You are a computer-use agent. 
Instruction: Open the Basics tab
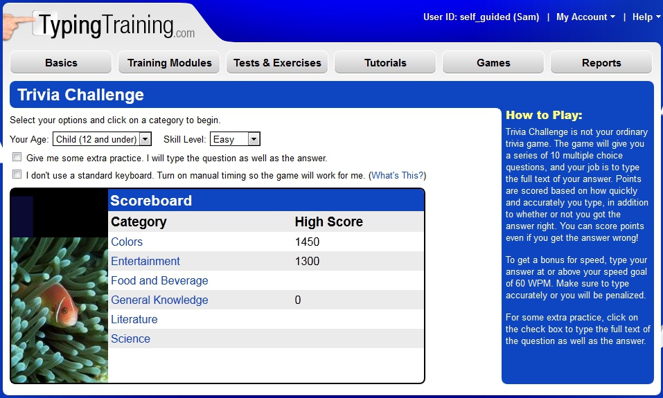61,63
